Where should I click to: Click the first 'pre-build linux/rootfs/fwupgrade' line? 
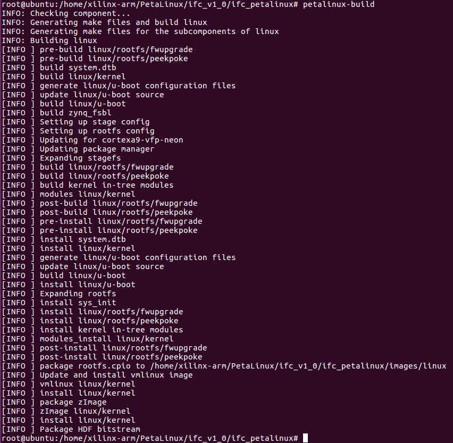tap(97, 49)
